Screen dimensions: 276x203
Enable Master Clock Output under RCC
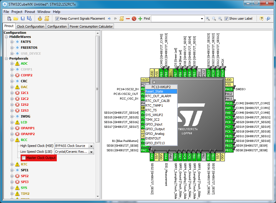[x=23, y=158]
